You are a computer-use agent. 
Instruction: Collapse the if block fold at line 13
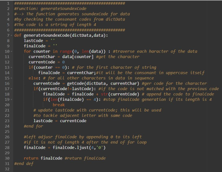11,68
